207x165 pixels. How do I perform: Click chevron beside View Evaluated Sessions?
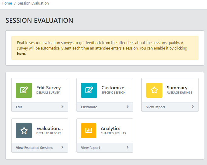pyautogui.click(x=62, y=147)
